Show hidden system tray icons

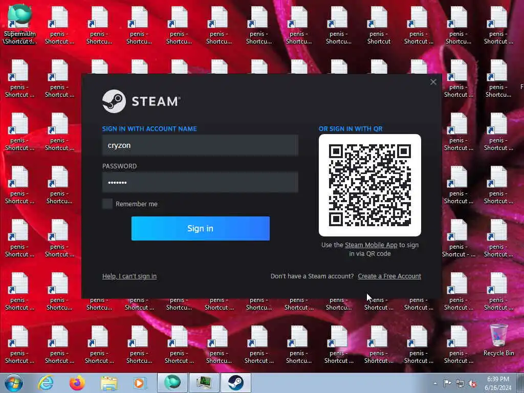pos(435,383)
